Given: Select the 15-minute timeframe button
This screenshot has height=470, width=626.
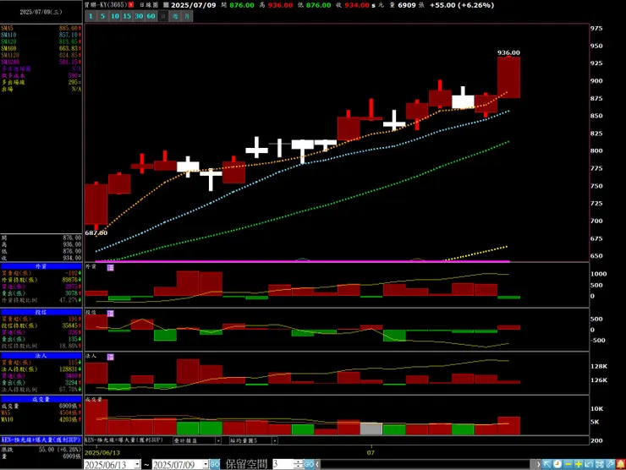Looking at the screenshot, I should [x=127, y=16].
